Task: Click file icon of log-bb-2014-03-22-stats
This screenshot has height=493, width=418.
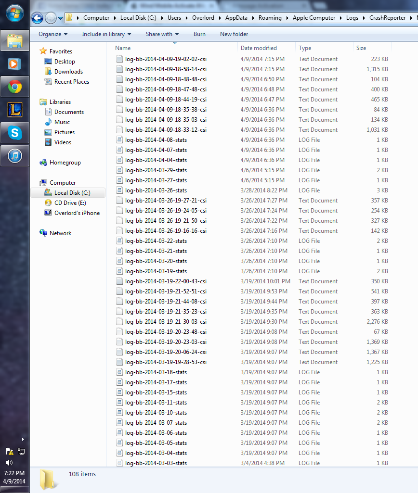Action: coord(119,241)
